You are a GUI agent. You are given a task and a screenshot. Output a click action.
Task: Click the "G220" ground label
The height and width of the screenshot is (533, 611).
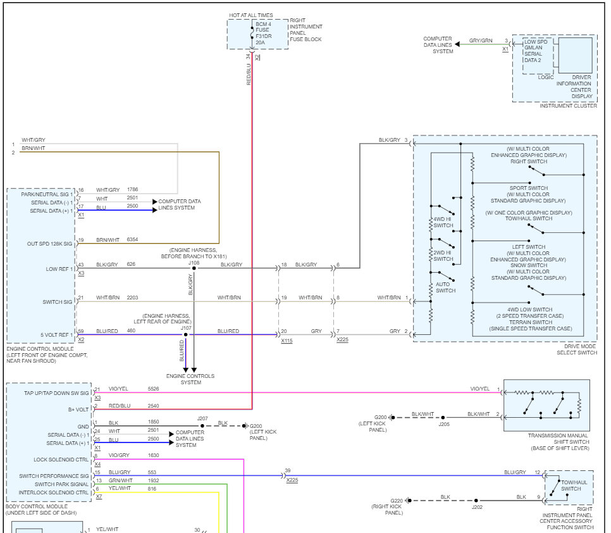pyautogui.click(x=397, y=501)
